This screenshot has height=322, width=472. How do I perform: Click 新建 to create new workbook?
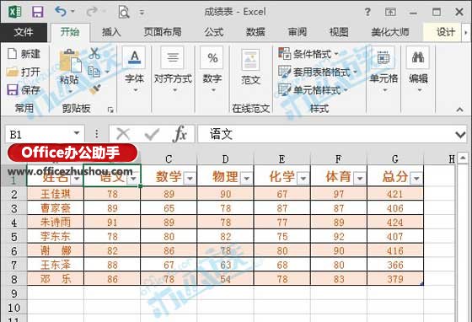(24, 54)
